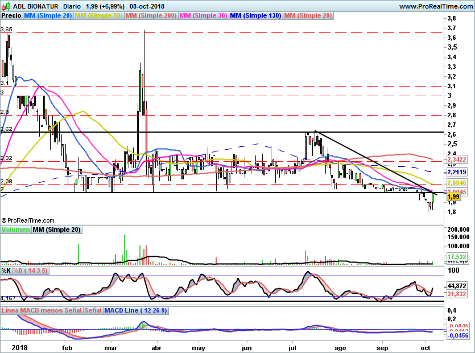
Task: Open the www.ProRealTime.com link
Action: (x=436, y=6)
